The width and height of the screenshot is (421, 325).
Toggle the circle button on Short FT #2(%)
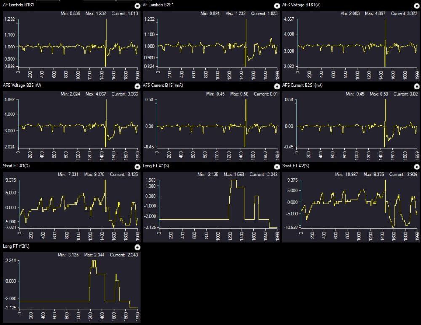pos(416,167)
